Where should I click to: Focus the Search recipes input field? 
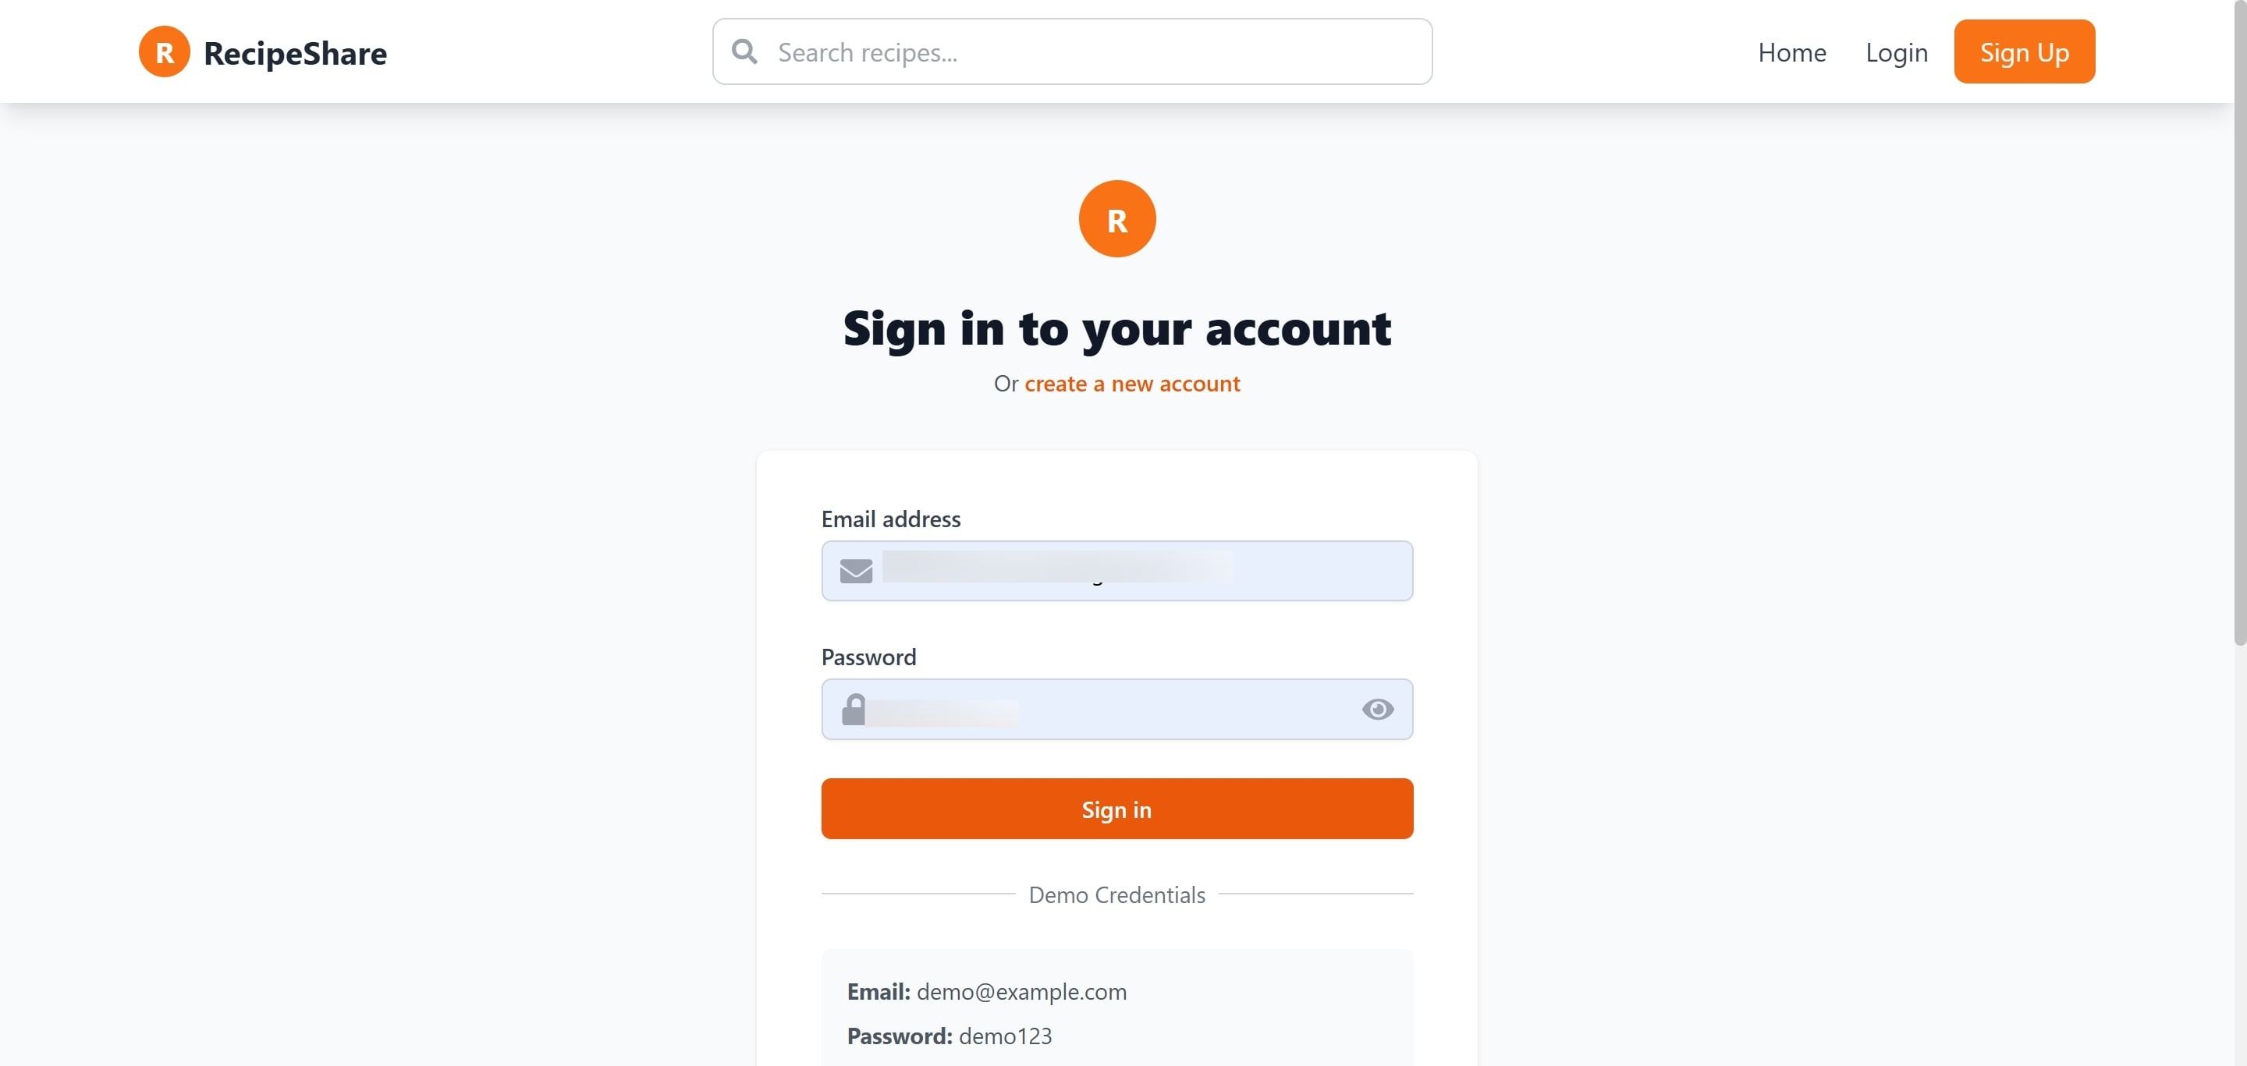coord(1072,51)
